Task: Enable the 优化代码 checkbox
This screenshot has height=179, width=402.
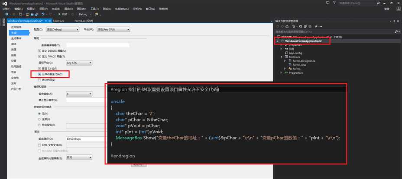Action: pyautogui.click(x=39, y=80)
